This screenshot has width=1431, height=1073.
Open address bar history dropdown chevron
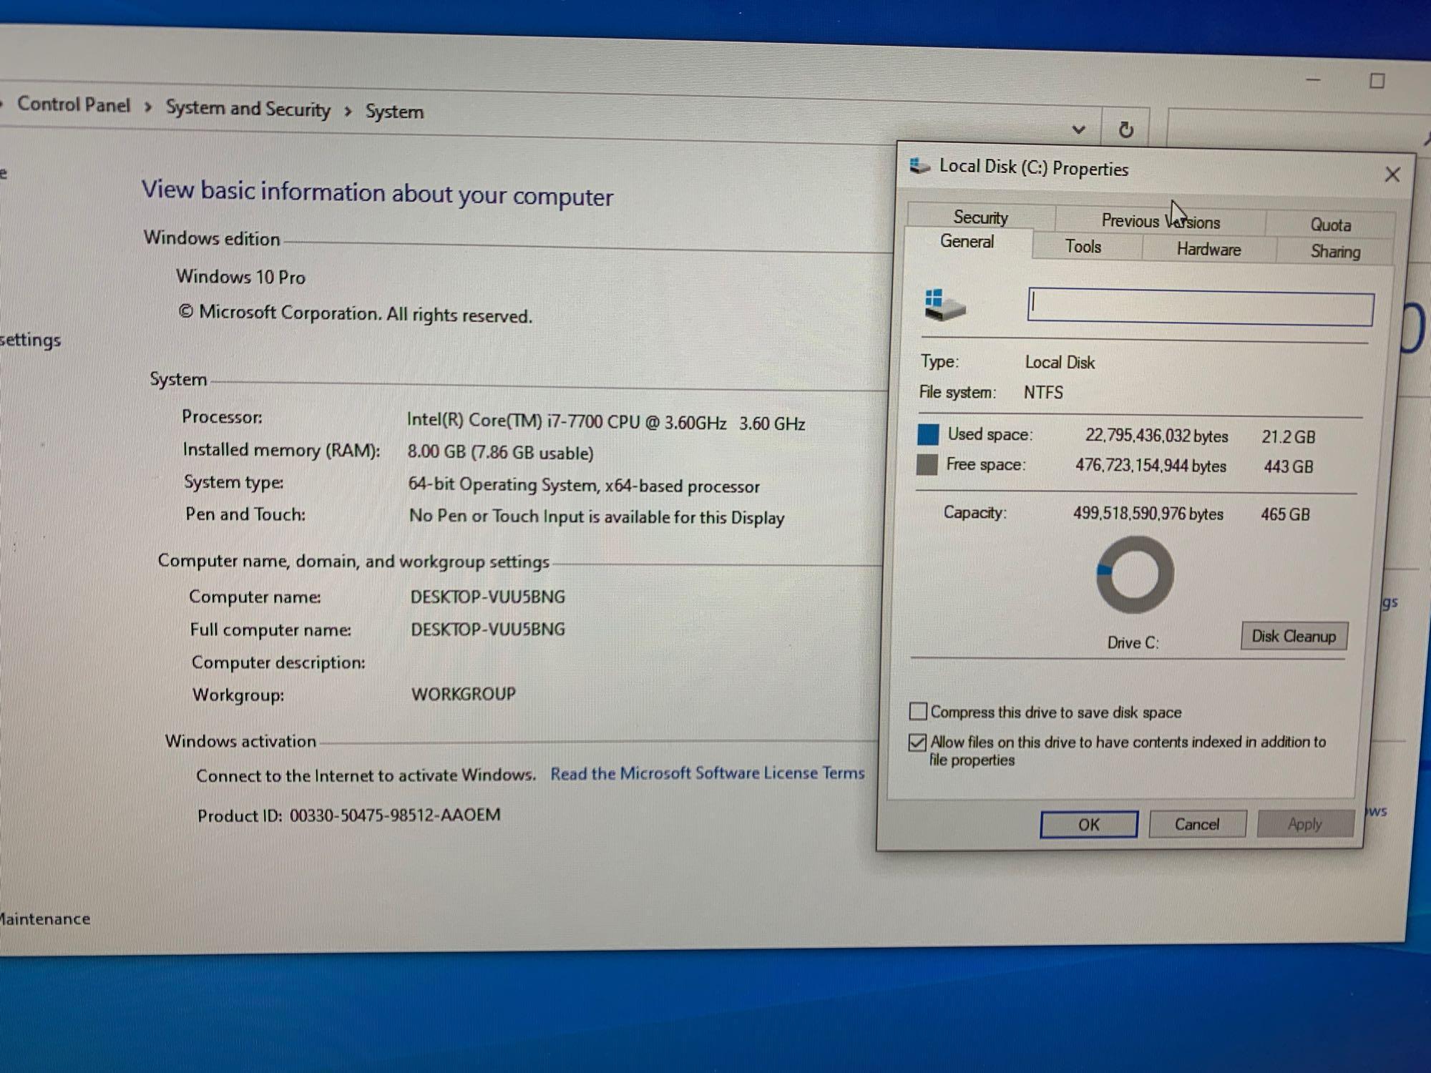[x=1079, y=129]
